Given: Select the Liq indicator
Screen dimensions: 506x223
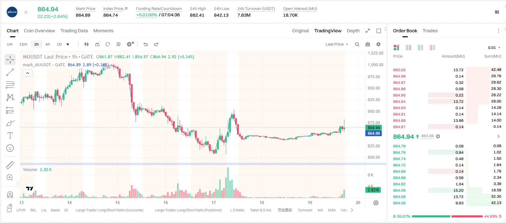Looking at the screenshot, I should 44,210.
